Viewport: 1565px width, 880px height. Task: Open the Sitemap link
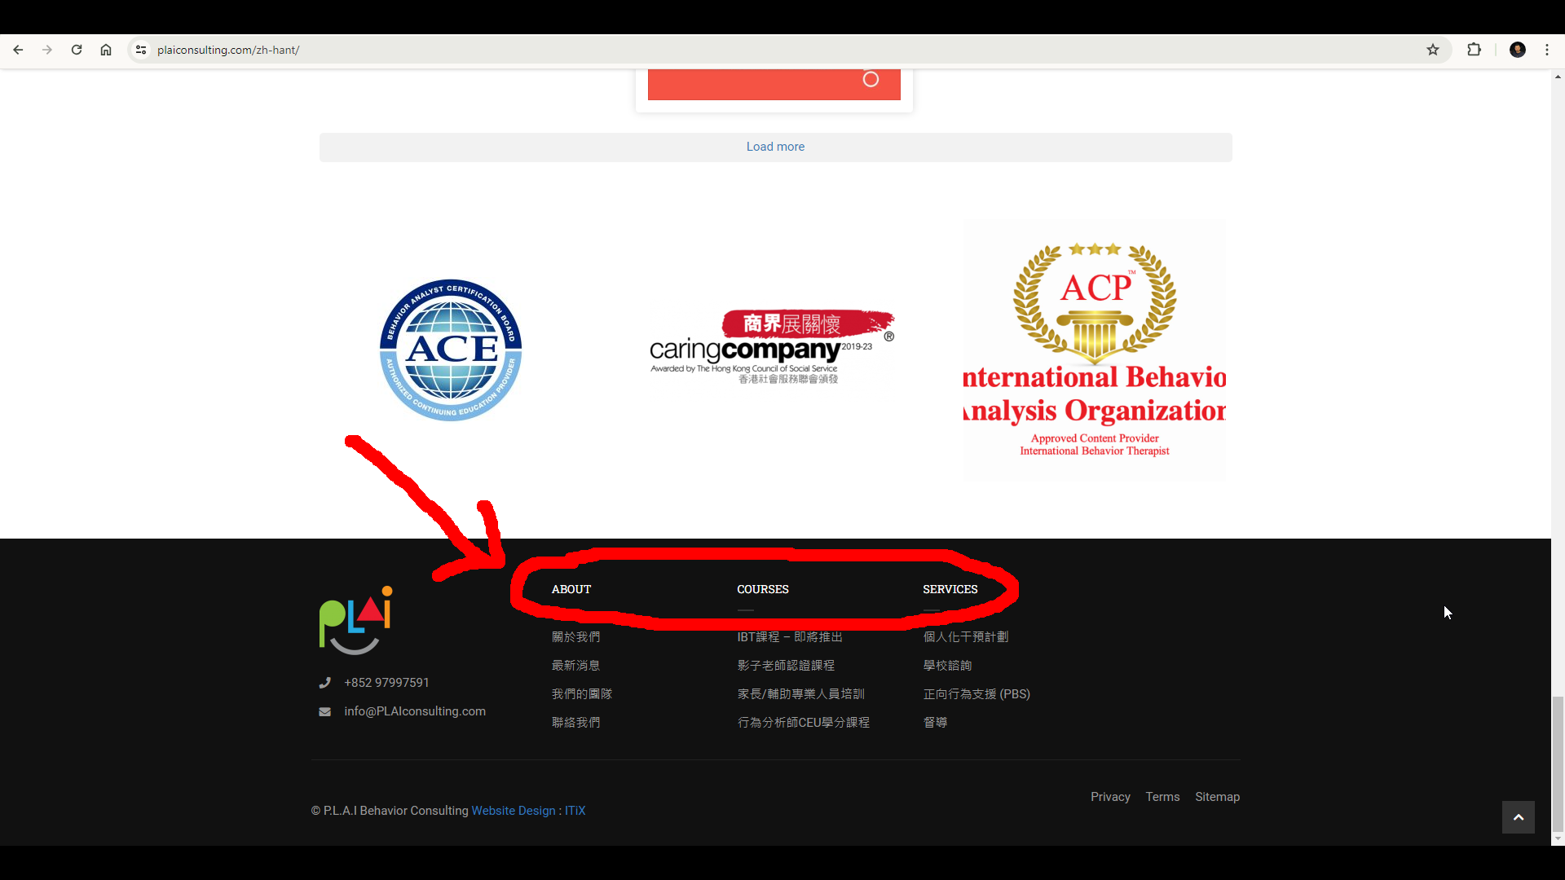[x=1217, y=797]
